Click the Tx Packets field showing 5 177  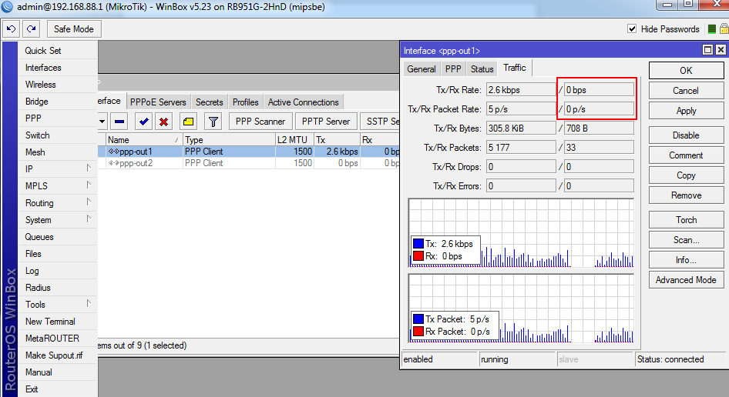tap(521, 148)
